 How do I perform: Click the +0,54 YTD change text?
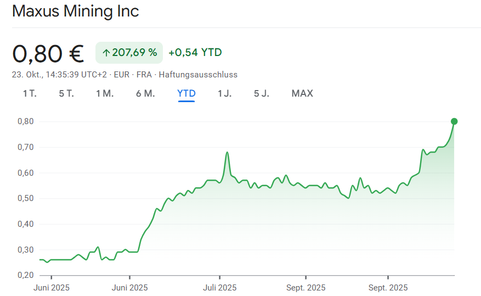point(195,53)
